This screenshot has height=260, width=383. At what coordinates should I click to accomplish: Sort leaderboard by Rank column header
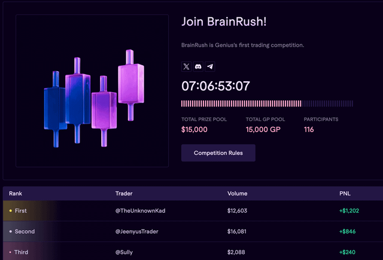tap(16, 194)
